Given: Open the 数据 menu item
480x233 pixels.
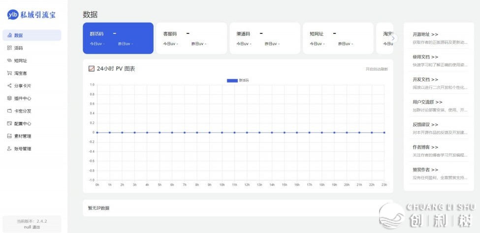Looking at the screenshot, I should click(x=32, y=35).
